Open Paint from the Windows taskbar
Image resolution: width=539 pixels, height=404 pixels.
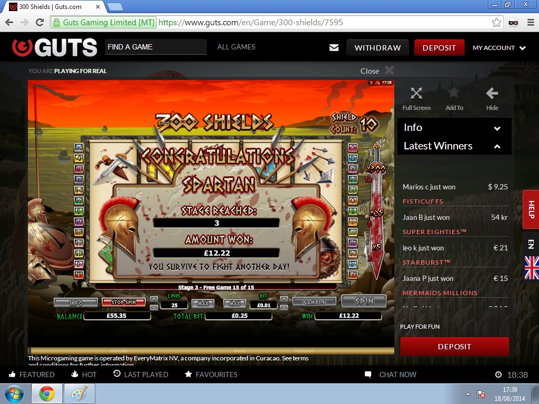tap(79, 393)
